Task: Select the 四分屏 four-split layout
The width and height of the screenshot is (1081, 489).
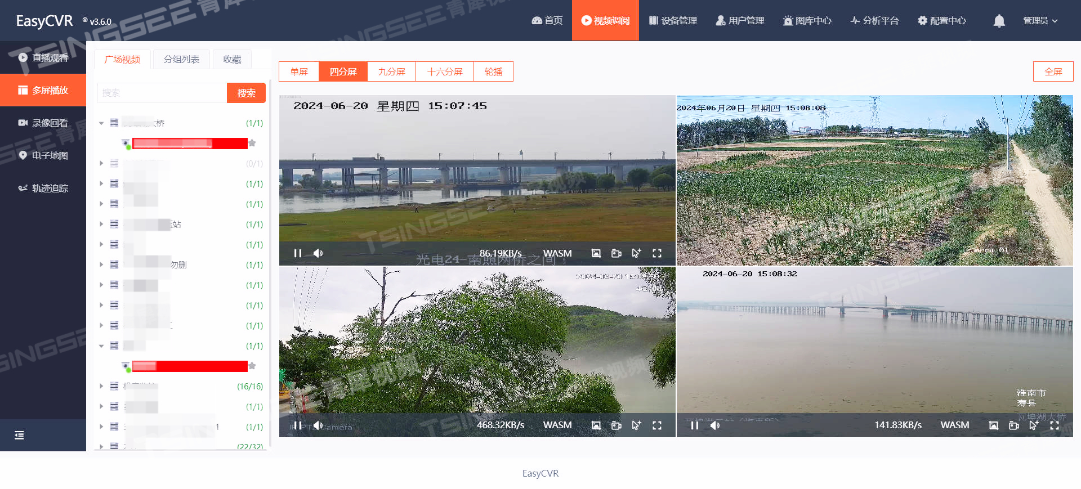Action: tap(343, 71)
